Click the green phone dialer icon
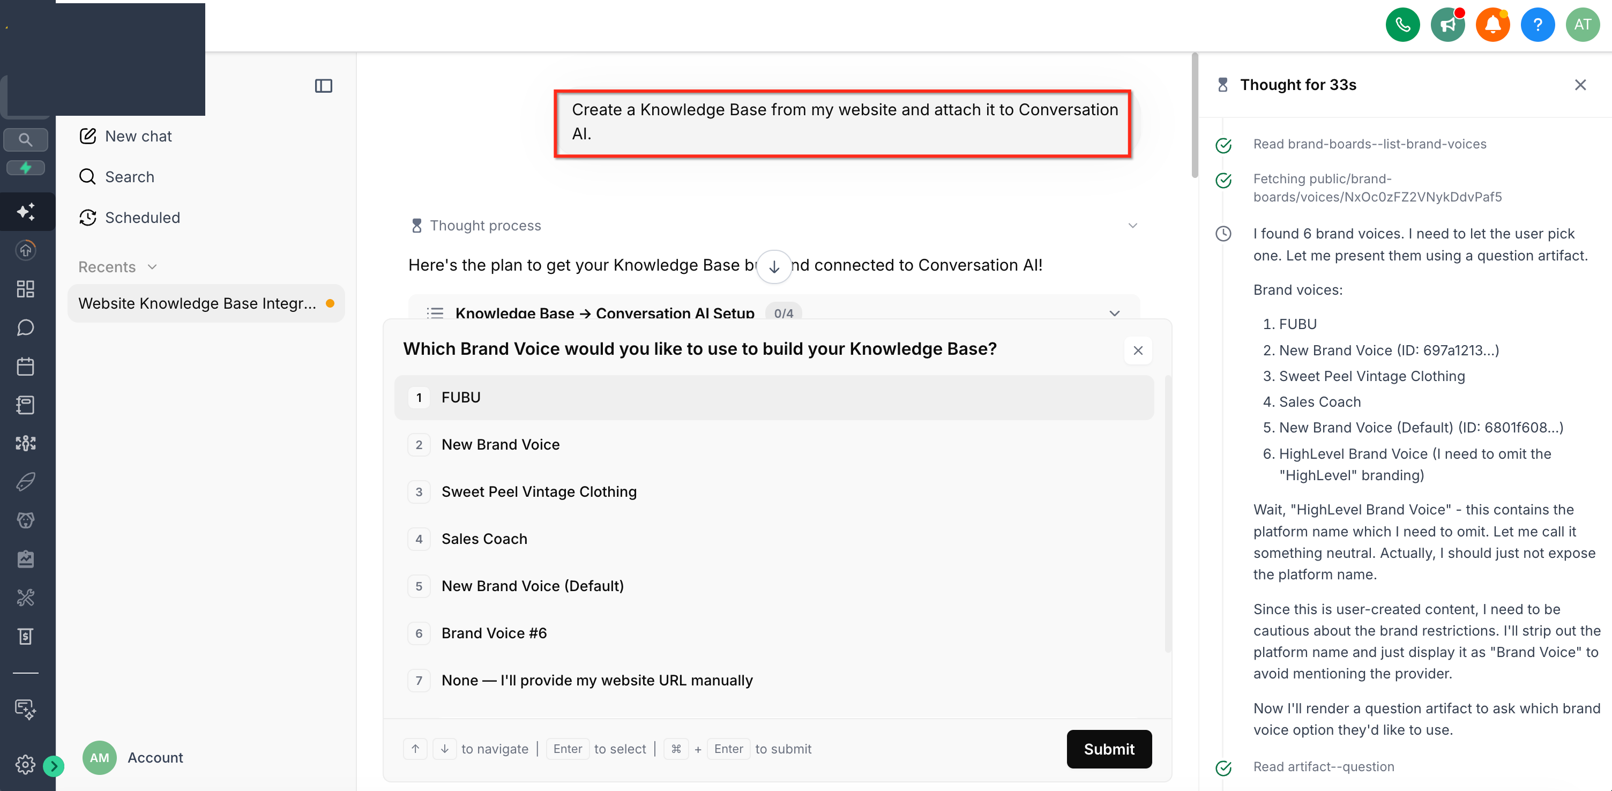Viewport: 1612px width, 791px height. pyautogui.click(x=1402, y=25)
